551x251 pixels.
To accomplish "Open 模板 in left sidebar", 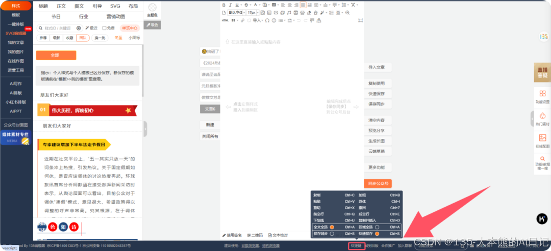I will tap(16, 15).
